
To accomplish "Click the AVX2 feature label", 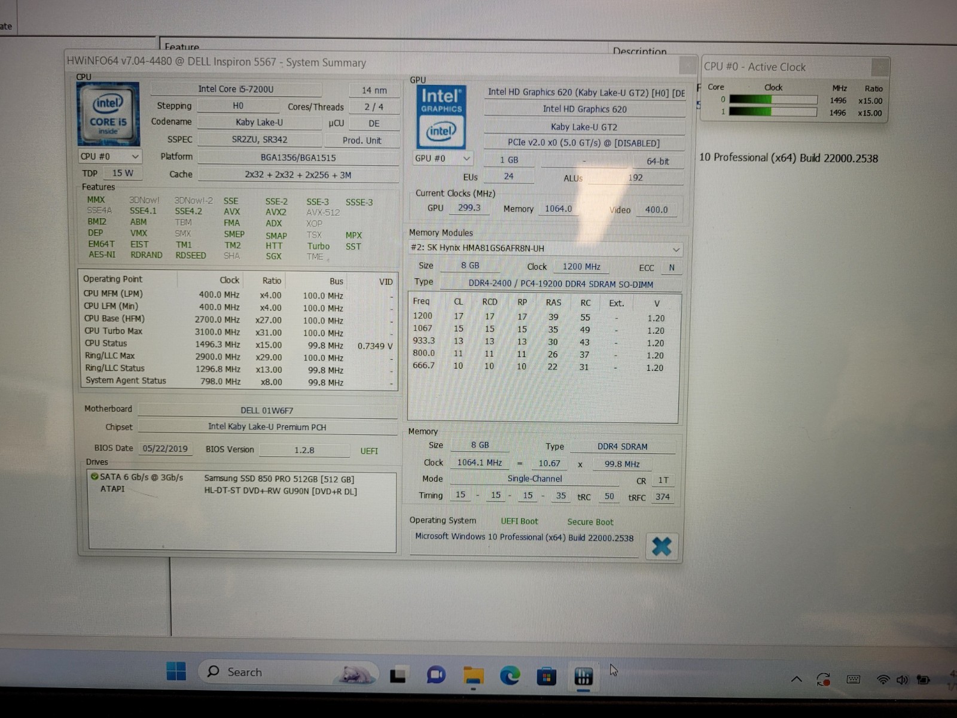I will point(276,212).
